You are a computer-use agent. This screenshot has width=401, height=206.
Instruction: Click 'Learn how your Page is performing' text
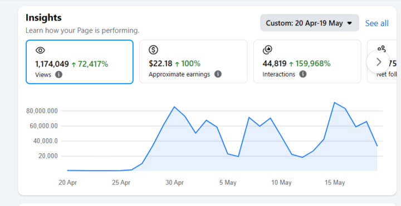82,31
